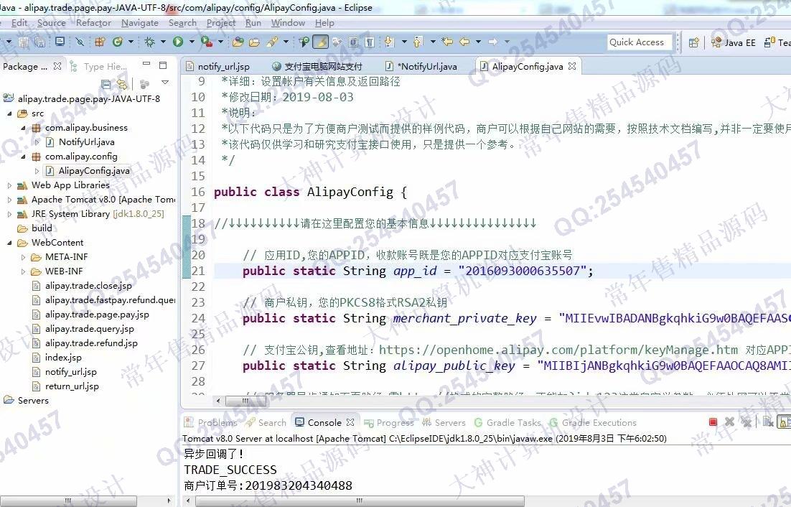Click the Open Task folder icon
The image size is (791, 507).
255,42
